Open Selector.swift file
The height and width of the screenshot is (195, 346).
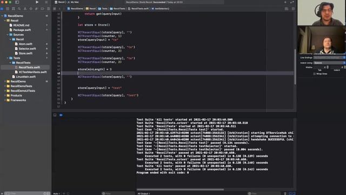27,49
